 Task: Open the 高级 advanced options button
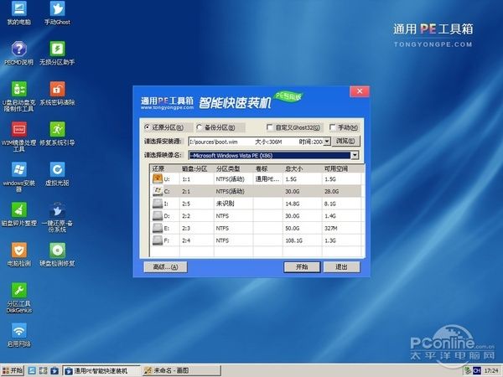click(162, 266)
